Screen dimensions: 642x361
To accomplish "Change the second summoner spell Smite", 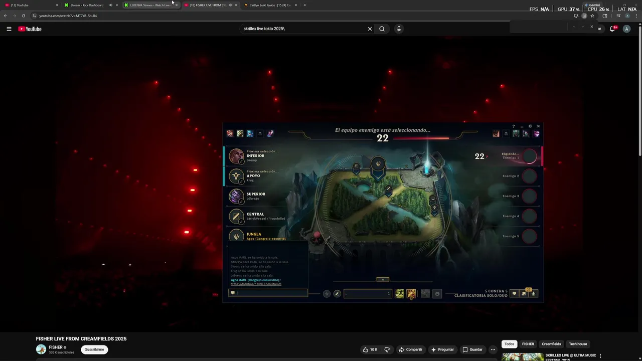I will pyautogui.click(x=411, y=294).
